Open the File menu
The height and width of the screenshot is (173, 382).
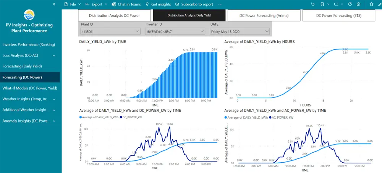(72, 4)
